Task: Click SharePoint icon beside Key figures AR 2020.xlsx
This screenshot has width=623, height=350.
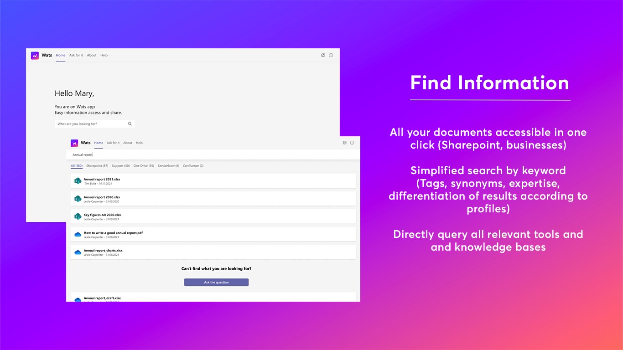Action: coord(78,216)
